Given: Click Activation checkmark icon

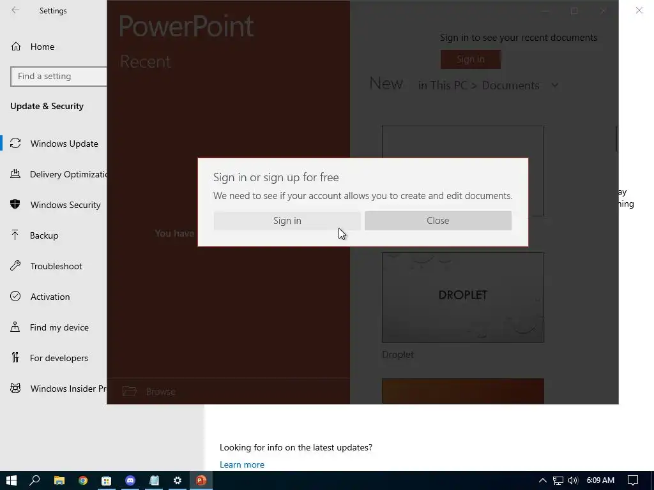Looking at the screenshot, I should (x=15, y=296).
